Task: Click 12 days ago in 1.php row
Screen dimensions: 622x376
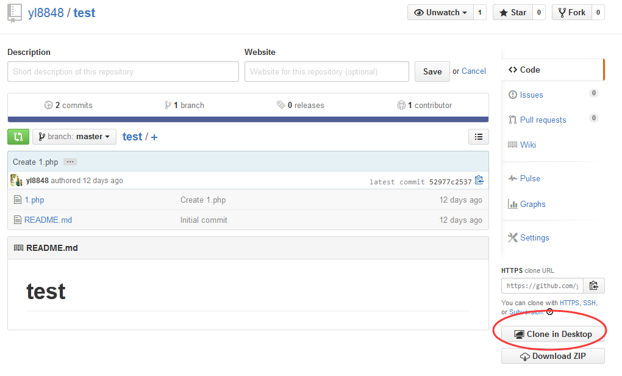Action: [460, 200]
